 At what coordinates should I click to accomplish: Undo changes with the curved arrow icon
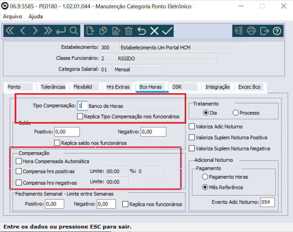pyautogui.click(x=142, y=31)
